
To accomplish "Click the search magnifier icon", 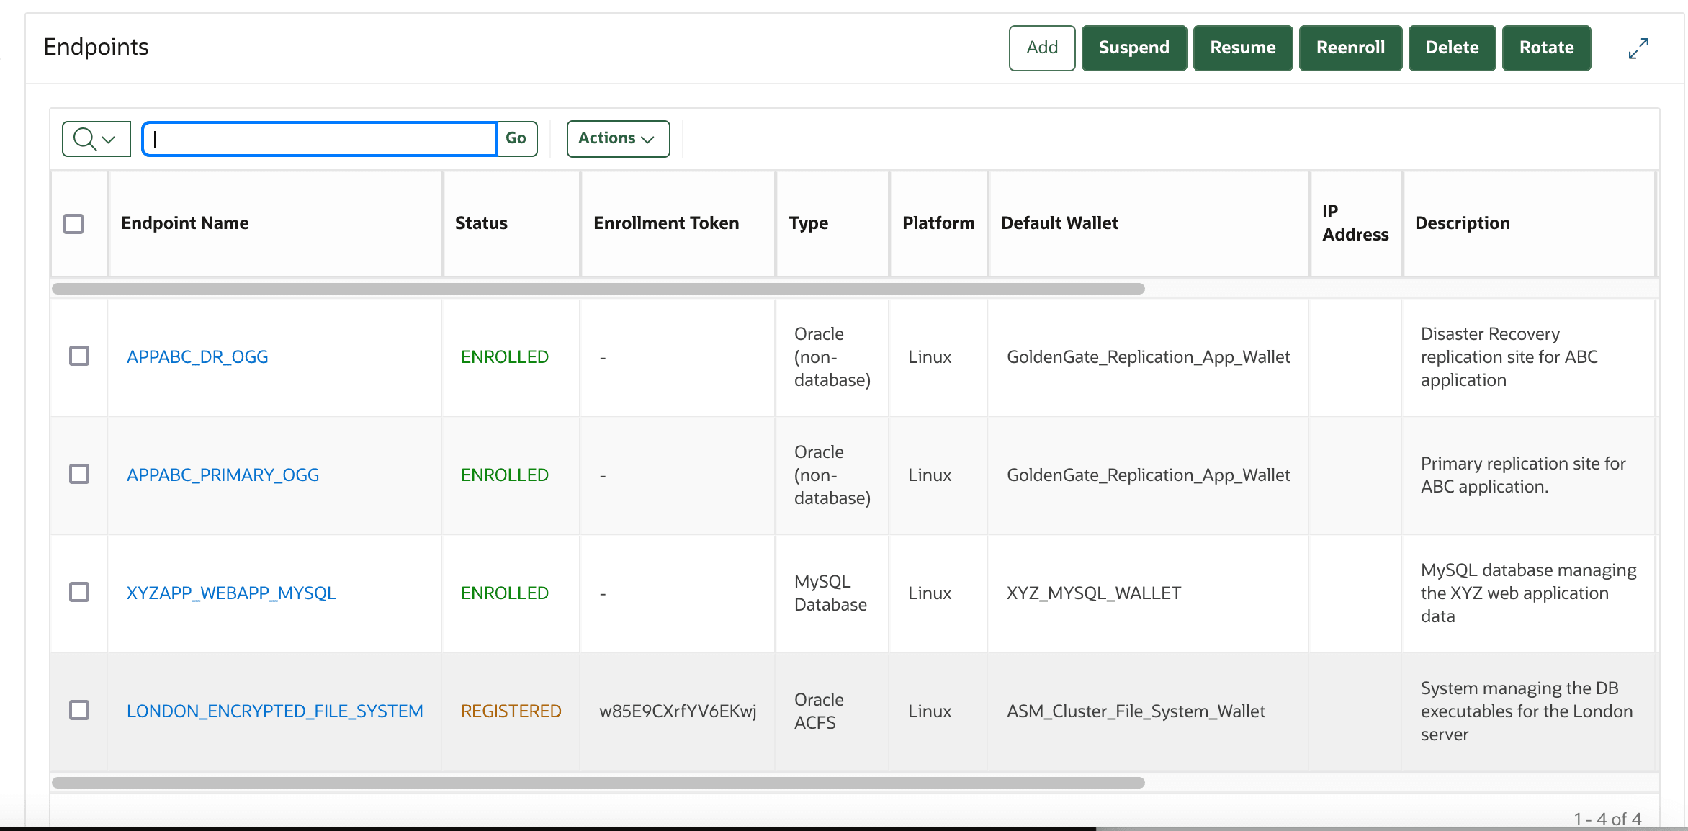I will (85, 138).
